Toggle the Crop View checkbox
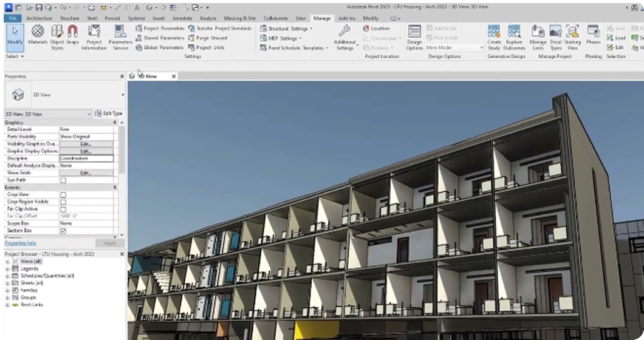This screenshot has width=644, height=340. (63, 195)
